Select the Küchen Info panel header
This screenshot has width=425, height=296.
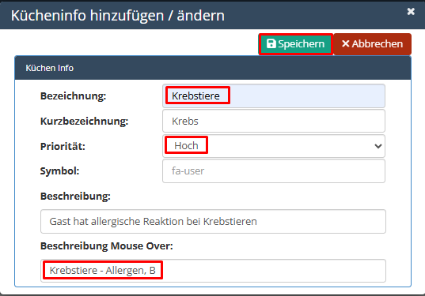point(213,68)
